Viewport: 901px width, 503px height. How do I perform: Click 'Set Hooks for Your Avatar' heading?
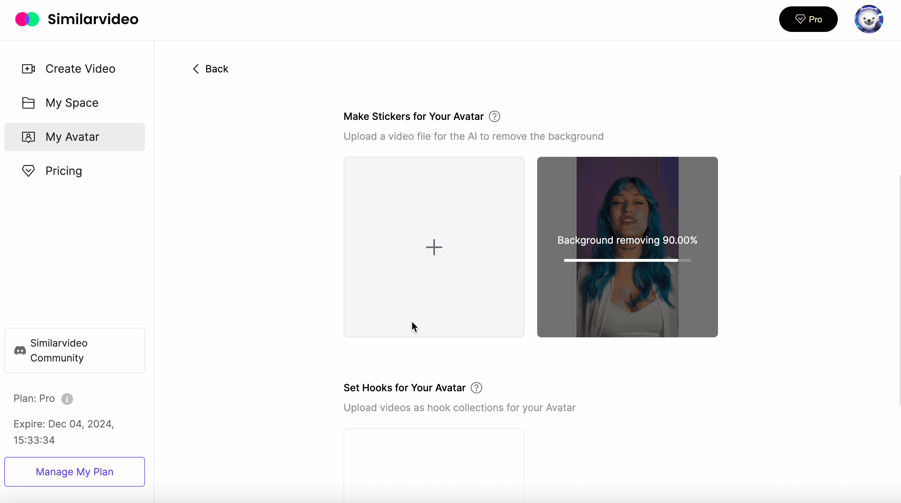[404, 388]
